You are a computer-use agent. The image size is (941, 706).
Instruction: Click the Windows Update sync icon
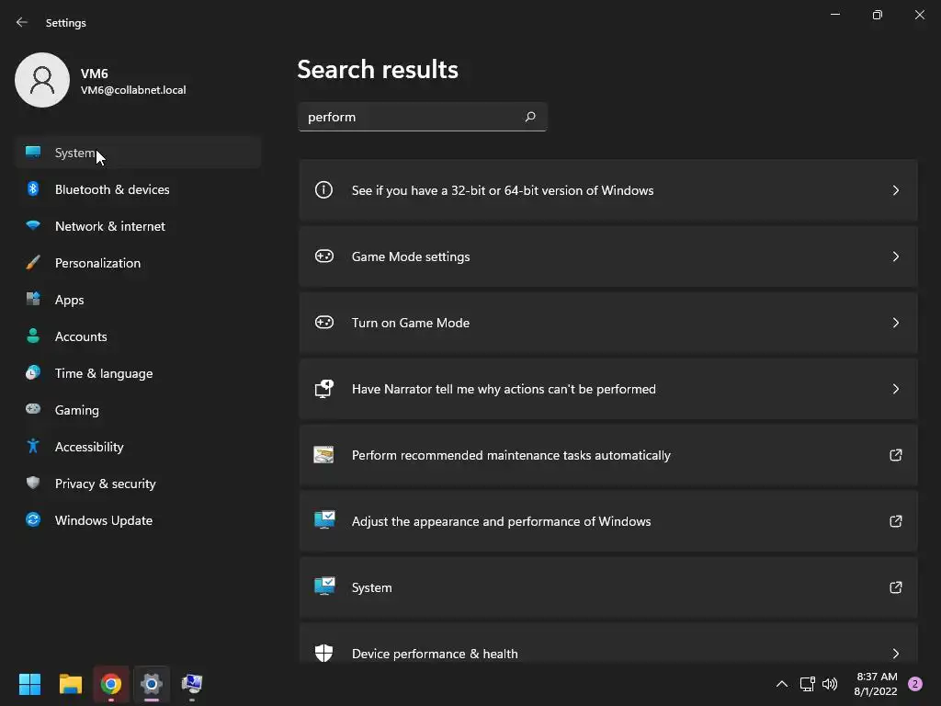click(x=33, y=520)
